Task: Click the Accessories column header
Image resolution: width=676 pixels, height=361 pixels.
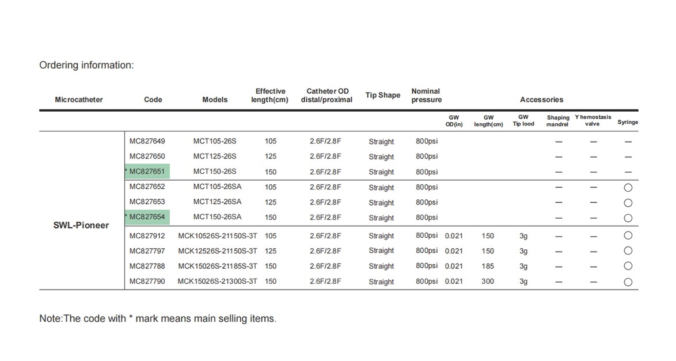Action: click(x=541, y=100)
